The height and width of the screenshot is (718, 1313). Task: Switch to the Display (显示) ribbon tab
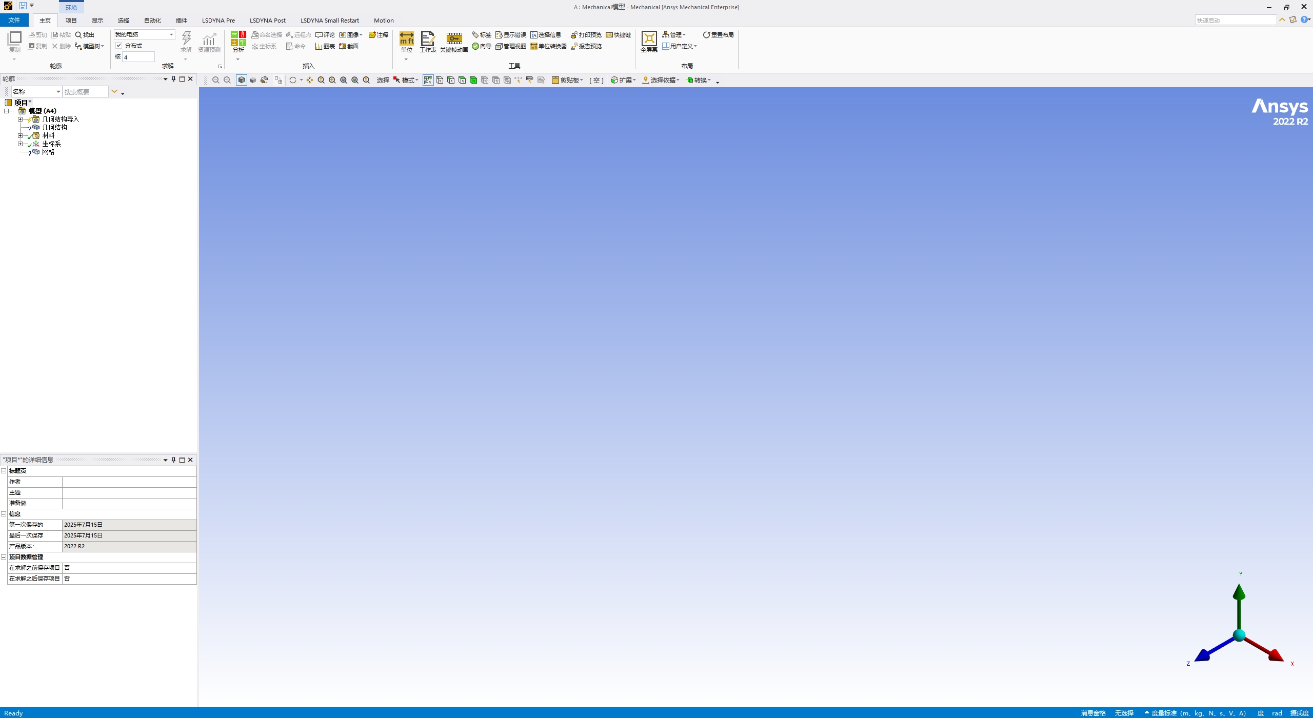97,21
